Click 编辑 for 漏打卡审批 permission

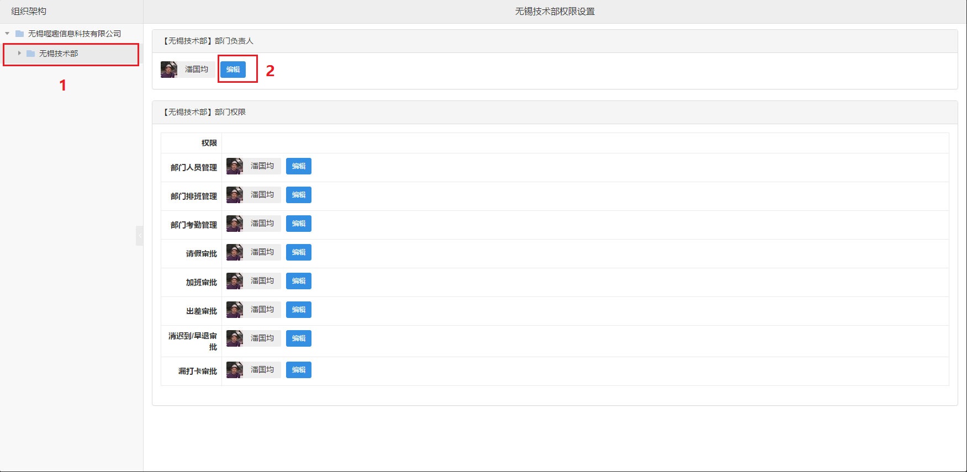298,370
